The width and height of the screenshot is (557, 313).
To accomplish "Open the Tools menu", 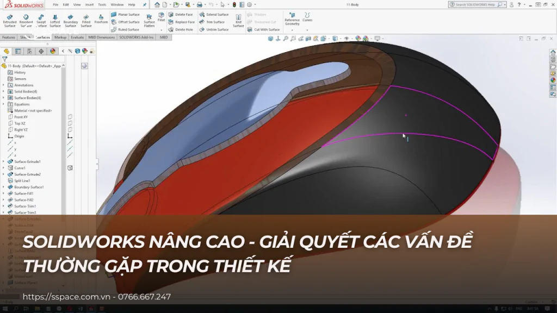I will point(102,4).
